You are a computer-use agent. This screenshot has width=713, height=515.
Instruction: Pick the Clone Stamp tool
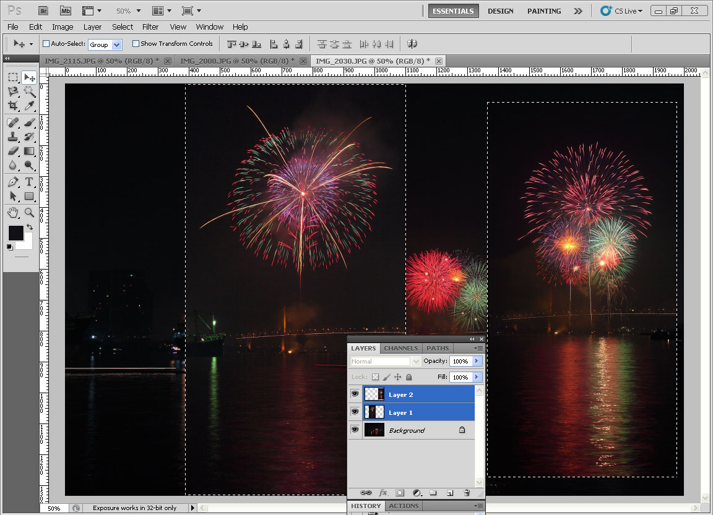click(x=13, y=137)
